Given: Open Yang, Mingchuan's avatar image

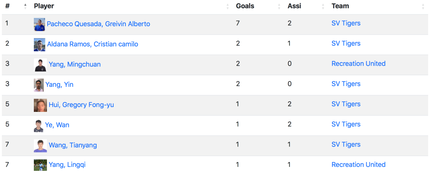Looking at the screenshot, I should 40,65.
